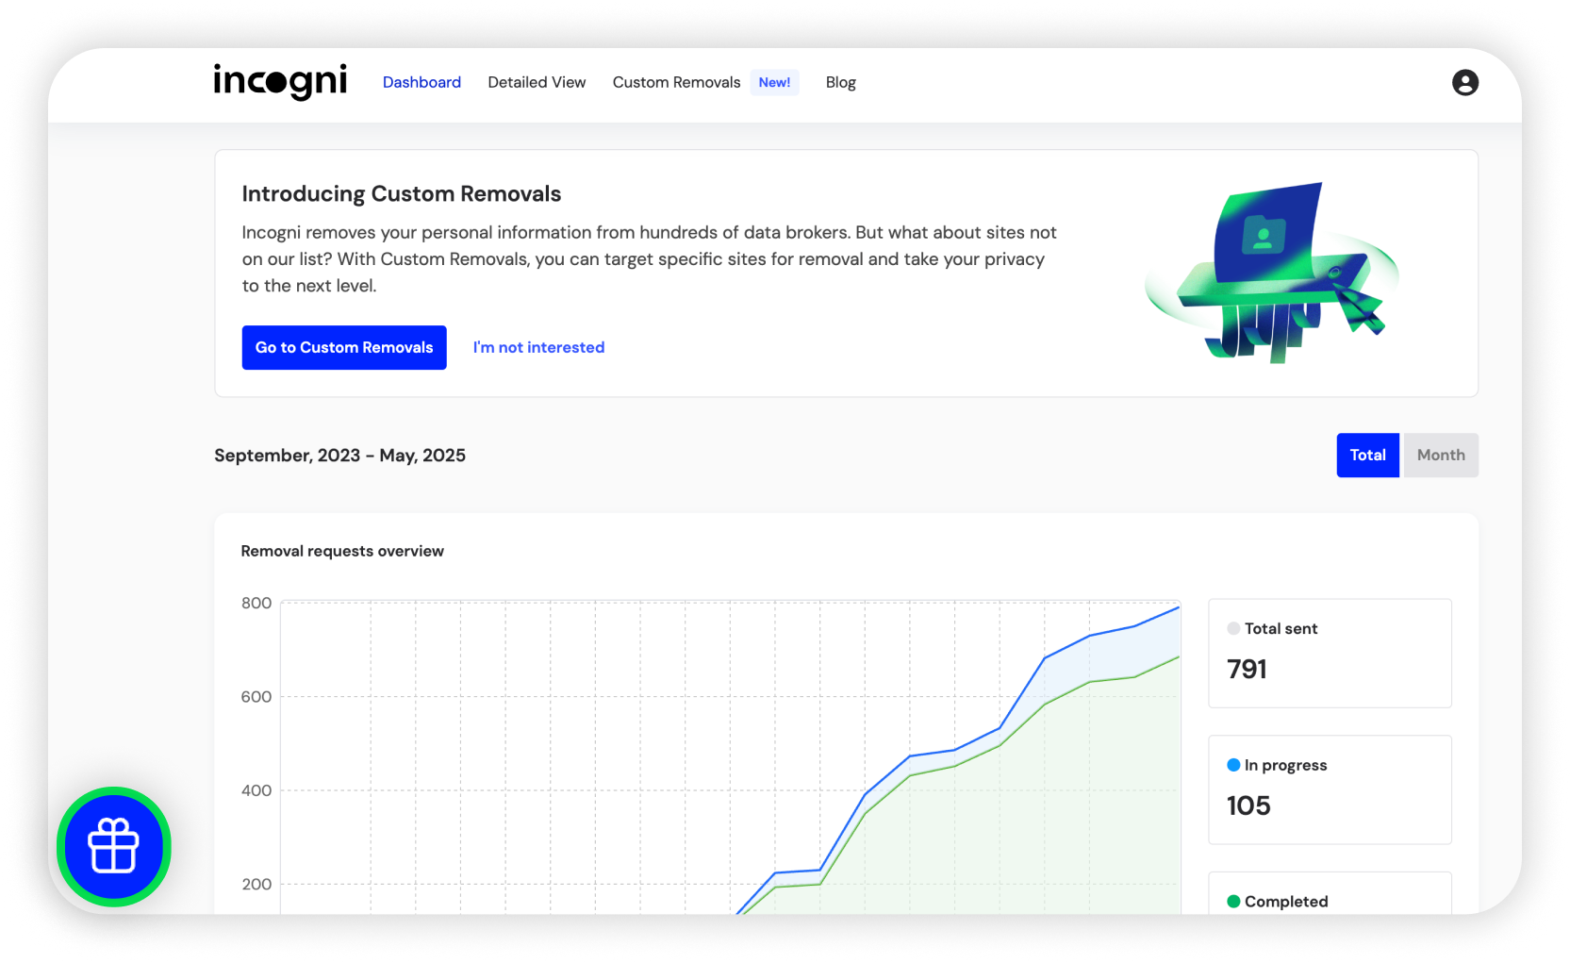Click the shredder illustration in banner

(1272, 273)
